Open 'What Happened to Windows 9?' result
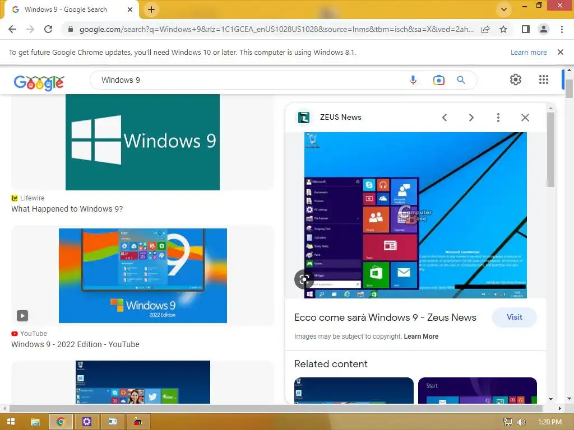574x430 pixels. pos(67,209)
